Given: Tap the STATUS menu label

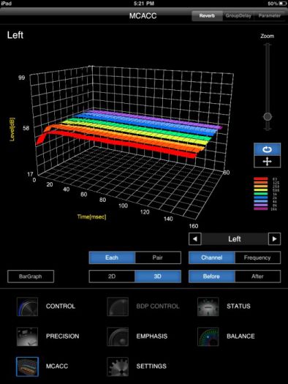Looking at the screenshot, I should point(238,306).
